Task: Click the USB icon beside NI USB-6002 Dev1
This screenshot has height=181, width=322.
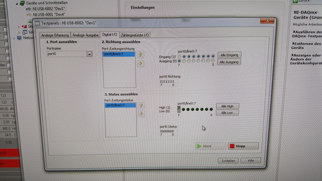Action: [29, 9]
